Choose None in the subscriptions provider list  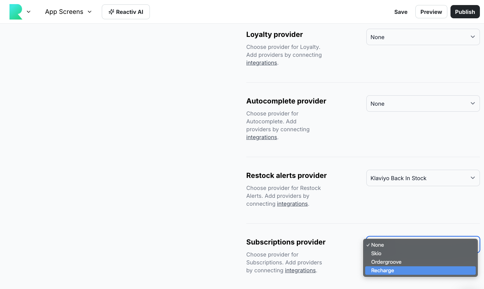point(377,245)
